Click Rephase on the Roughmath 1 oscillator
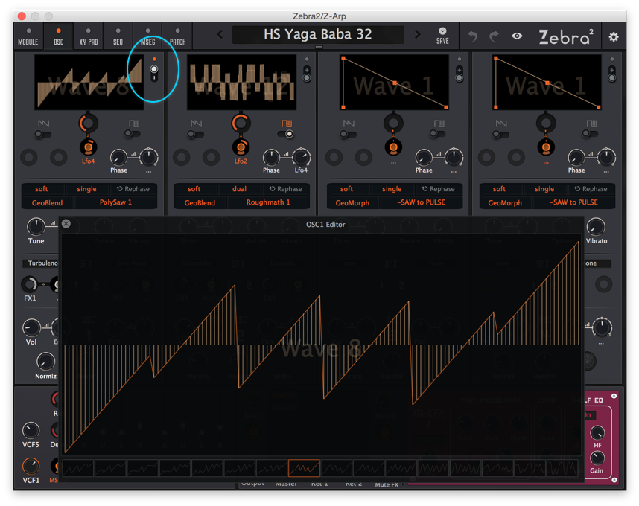 (x=286, y=189)
